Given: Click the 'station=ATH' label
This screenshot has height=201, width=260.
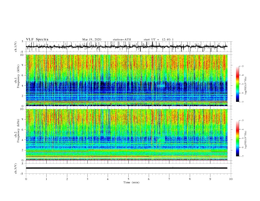Looking at the screenshot, I should (122, 39).
